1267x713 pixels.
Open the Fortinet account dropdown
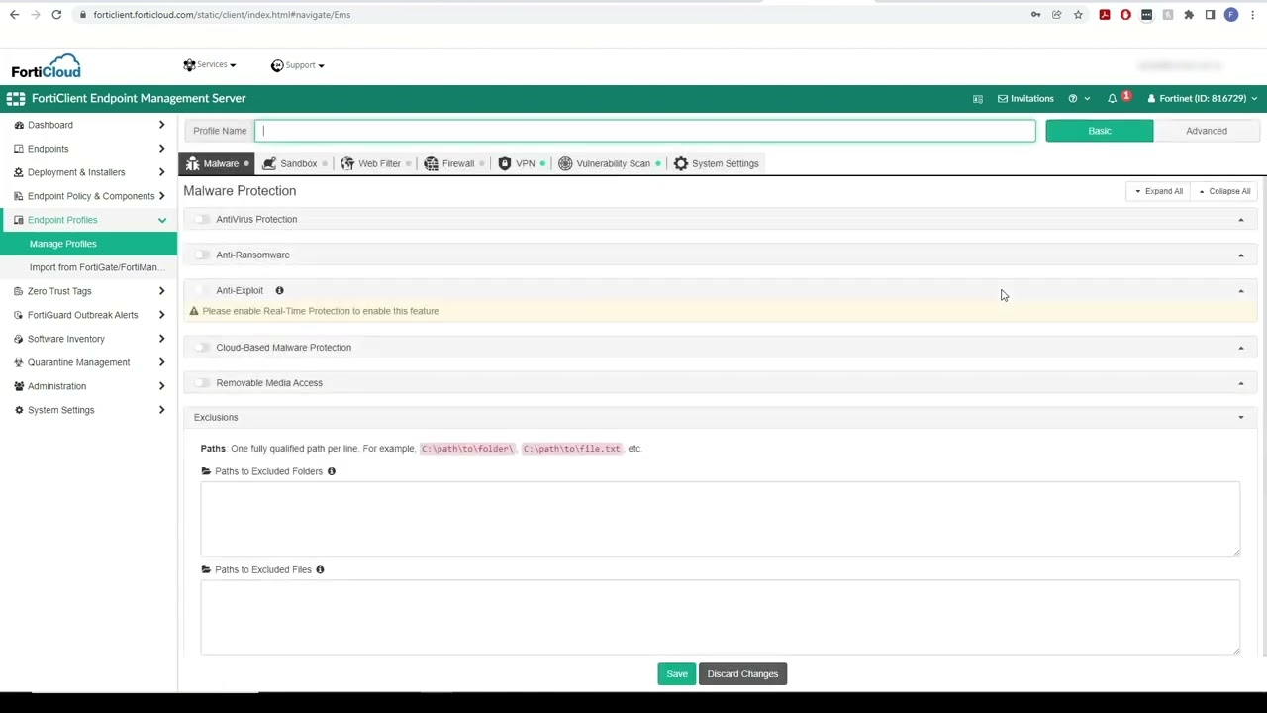point(1202,98)
